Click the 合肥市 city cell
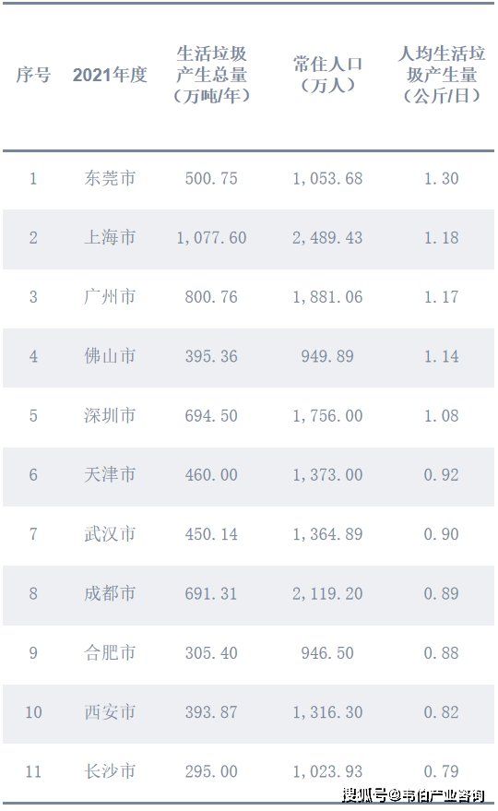Screen dimensions: 498x811 coord(110,652)
